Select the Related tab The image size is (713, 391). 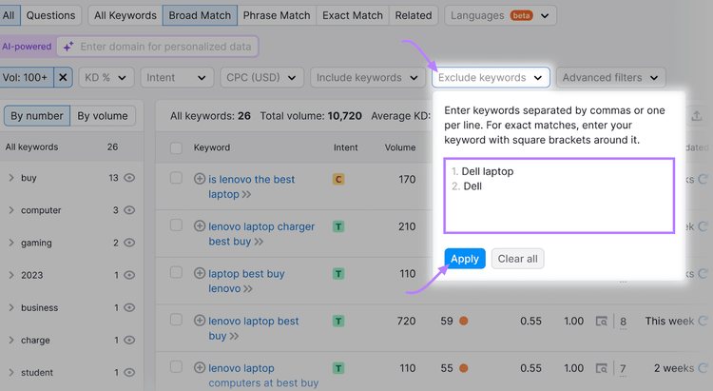coord(414,15)
